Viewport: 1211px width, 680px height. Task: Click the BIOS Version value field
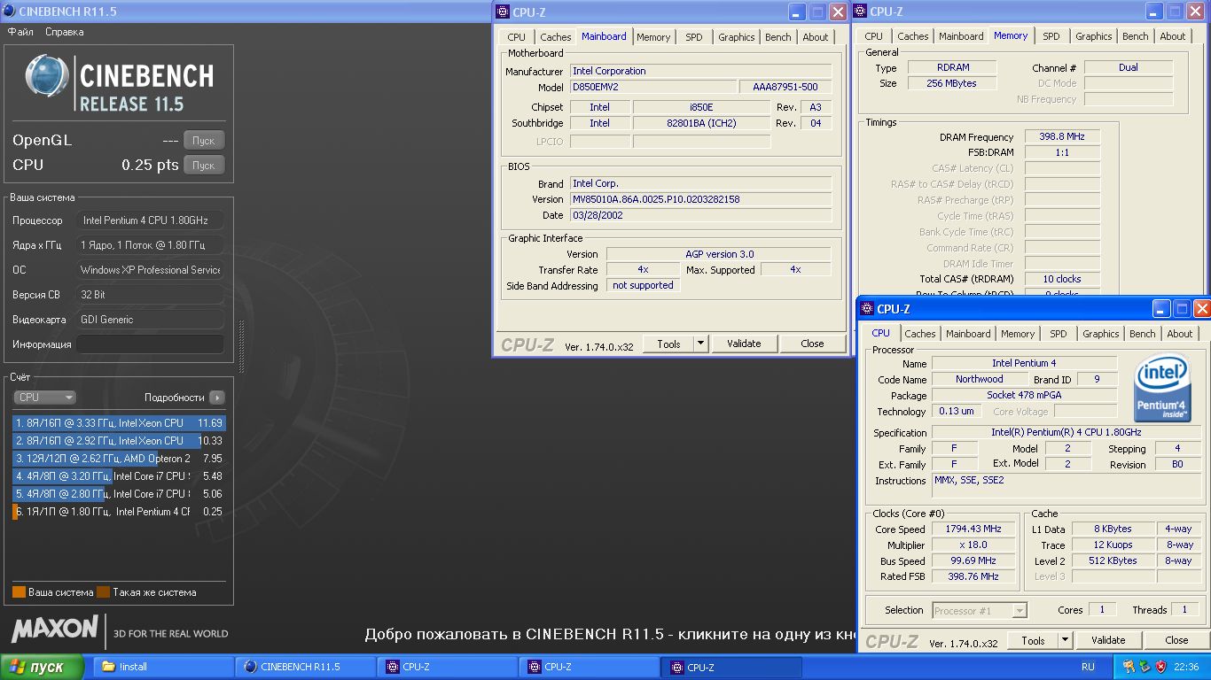[x=700, y=199]
